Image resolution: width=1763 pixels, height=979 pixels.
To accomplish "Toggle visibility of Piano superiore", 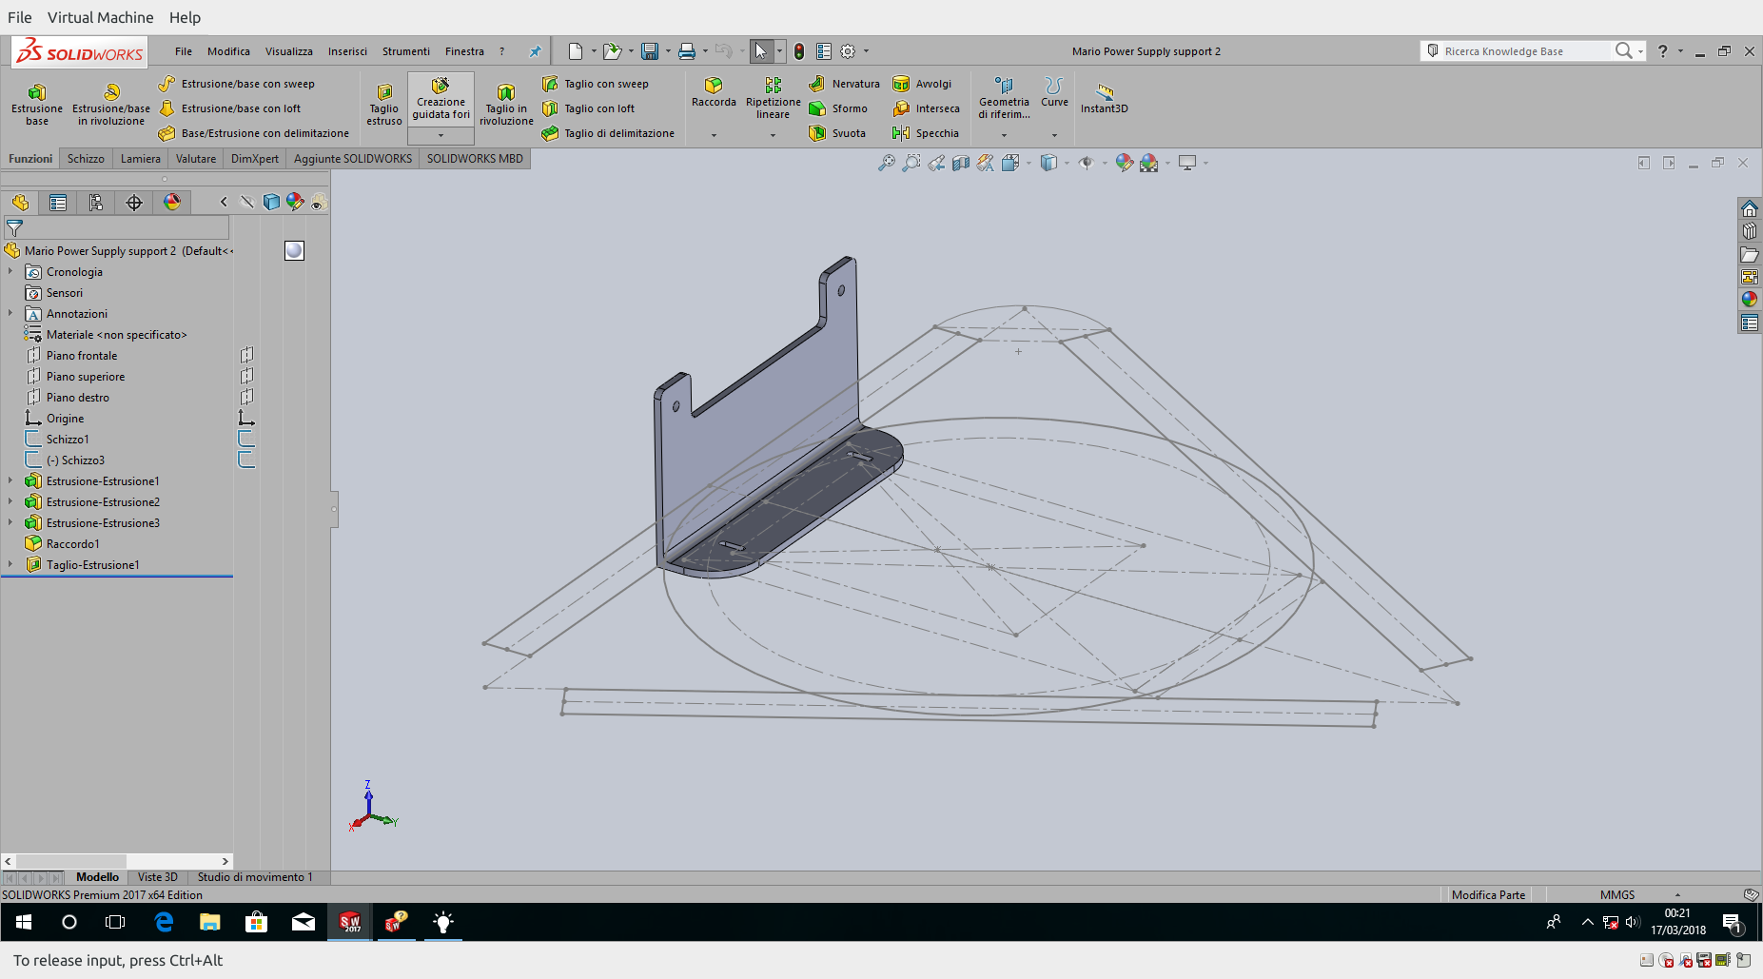I will coord(246,376).
